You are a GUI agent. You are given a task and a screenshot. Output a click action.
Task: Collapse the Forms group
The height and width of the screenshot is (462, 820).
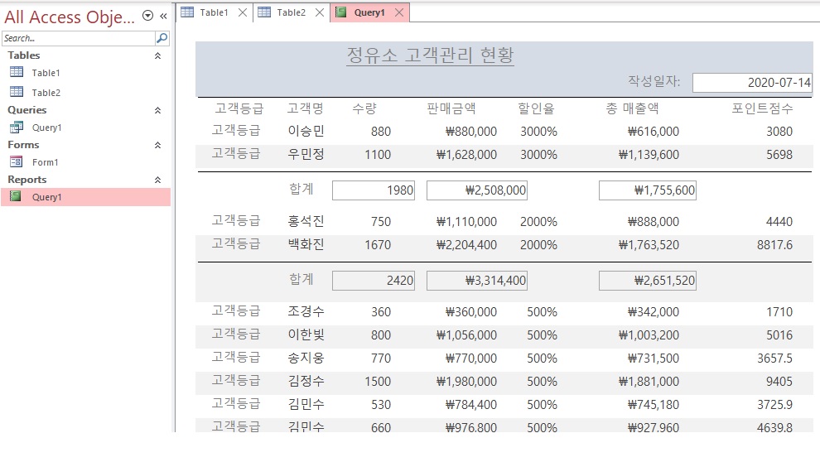pos(157,145)
